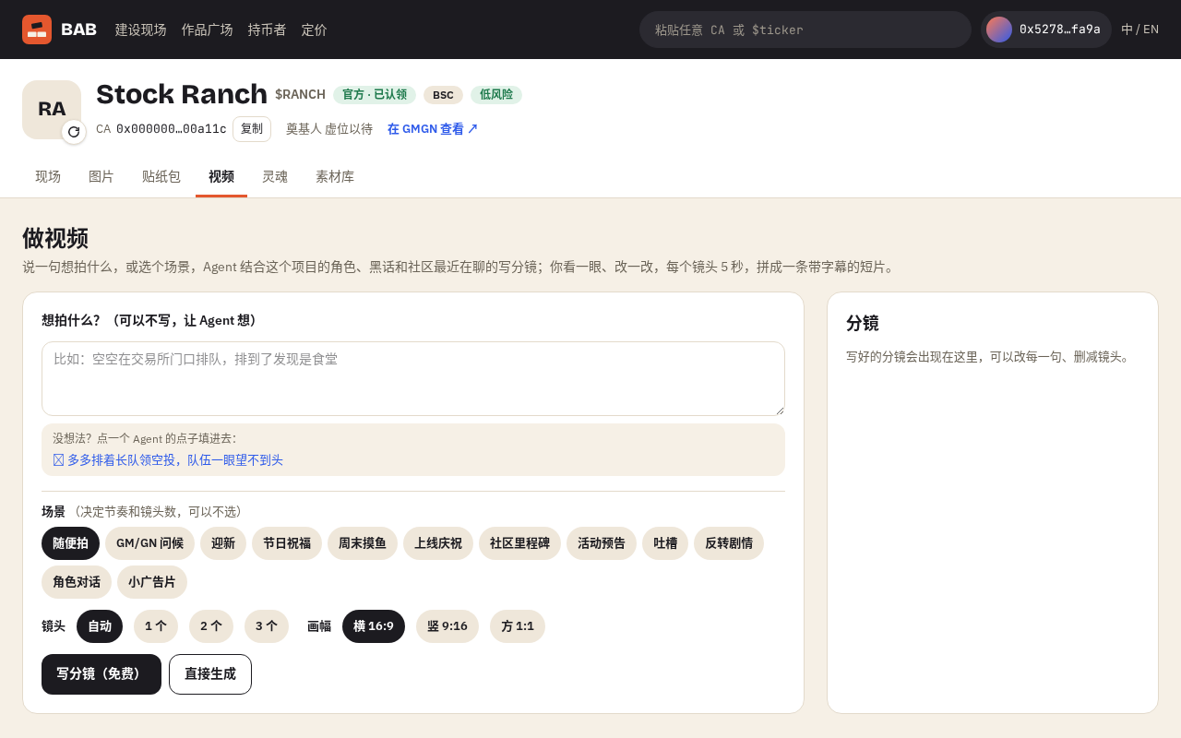Select the 迎新 scene chip
The height and width of the screenshot is (738, 1181).
point(223,543)
